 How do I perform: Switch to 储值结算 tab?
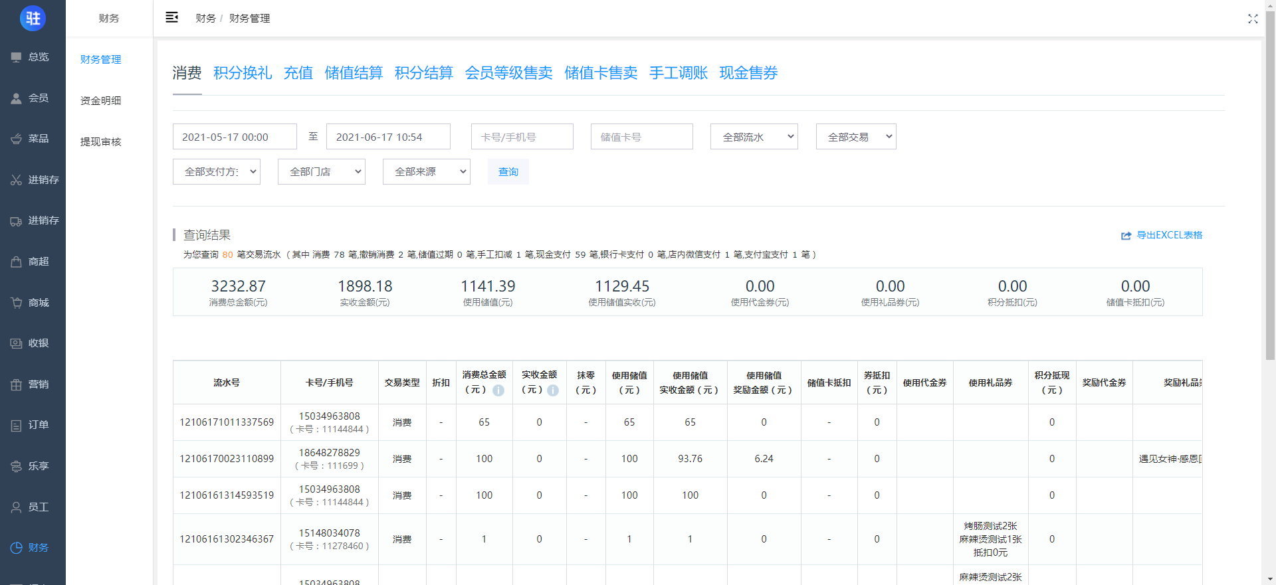tap(354, 73)
